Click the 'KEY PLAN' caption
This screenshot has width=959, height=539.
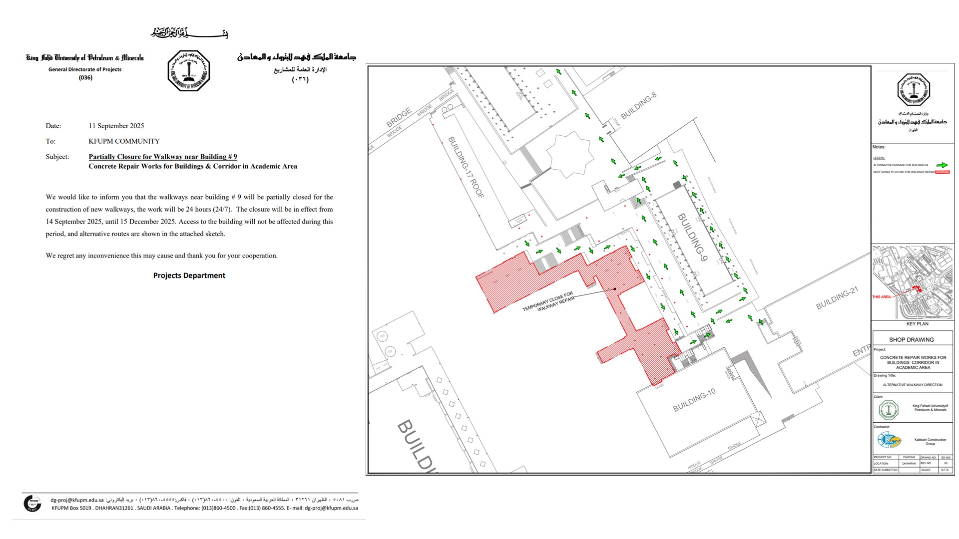[918, 324]
